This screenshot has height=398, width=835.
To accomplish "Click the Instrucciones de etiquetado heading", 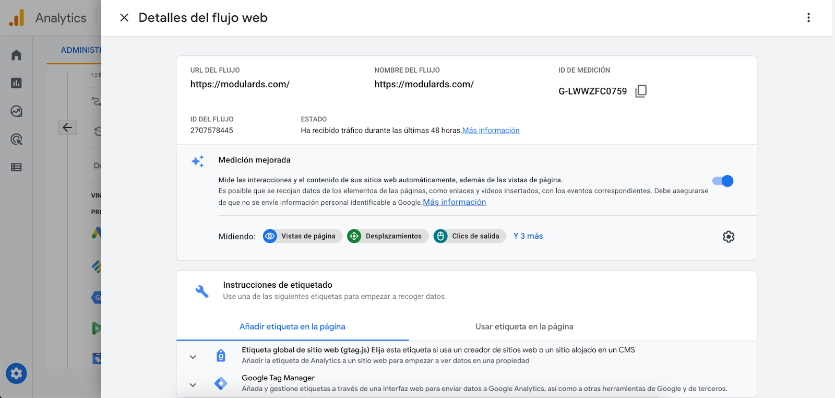I will (x=278, y=285).
